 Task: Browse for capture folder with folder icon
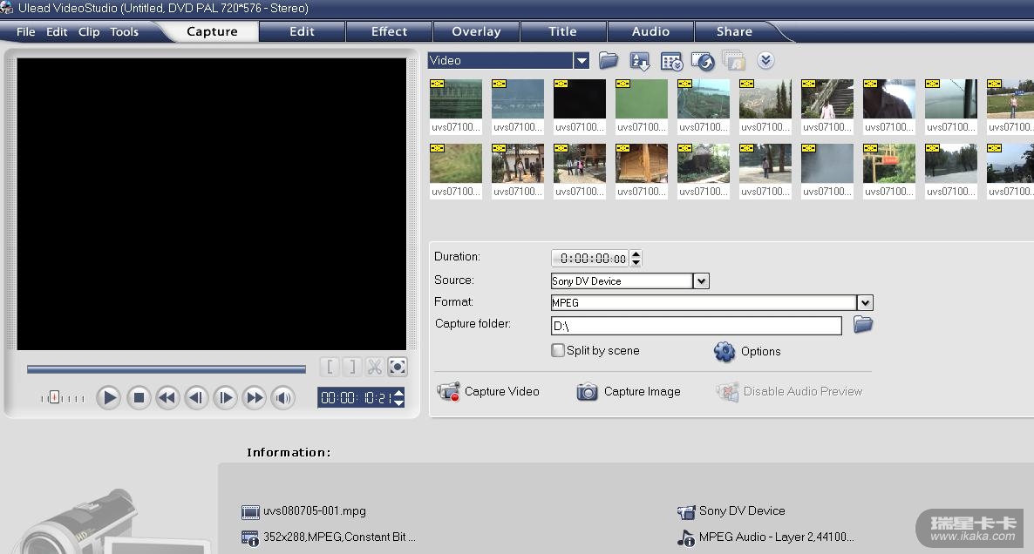pos(862,325)
